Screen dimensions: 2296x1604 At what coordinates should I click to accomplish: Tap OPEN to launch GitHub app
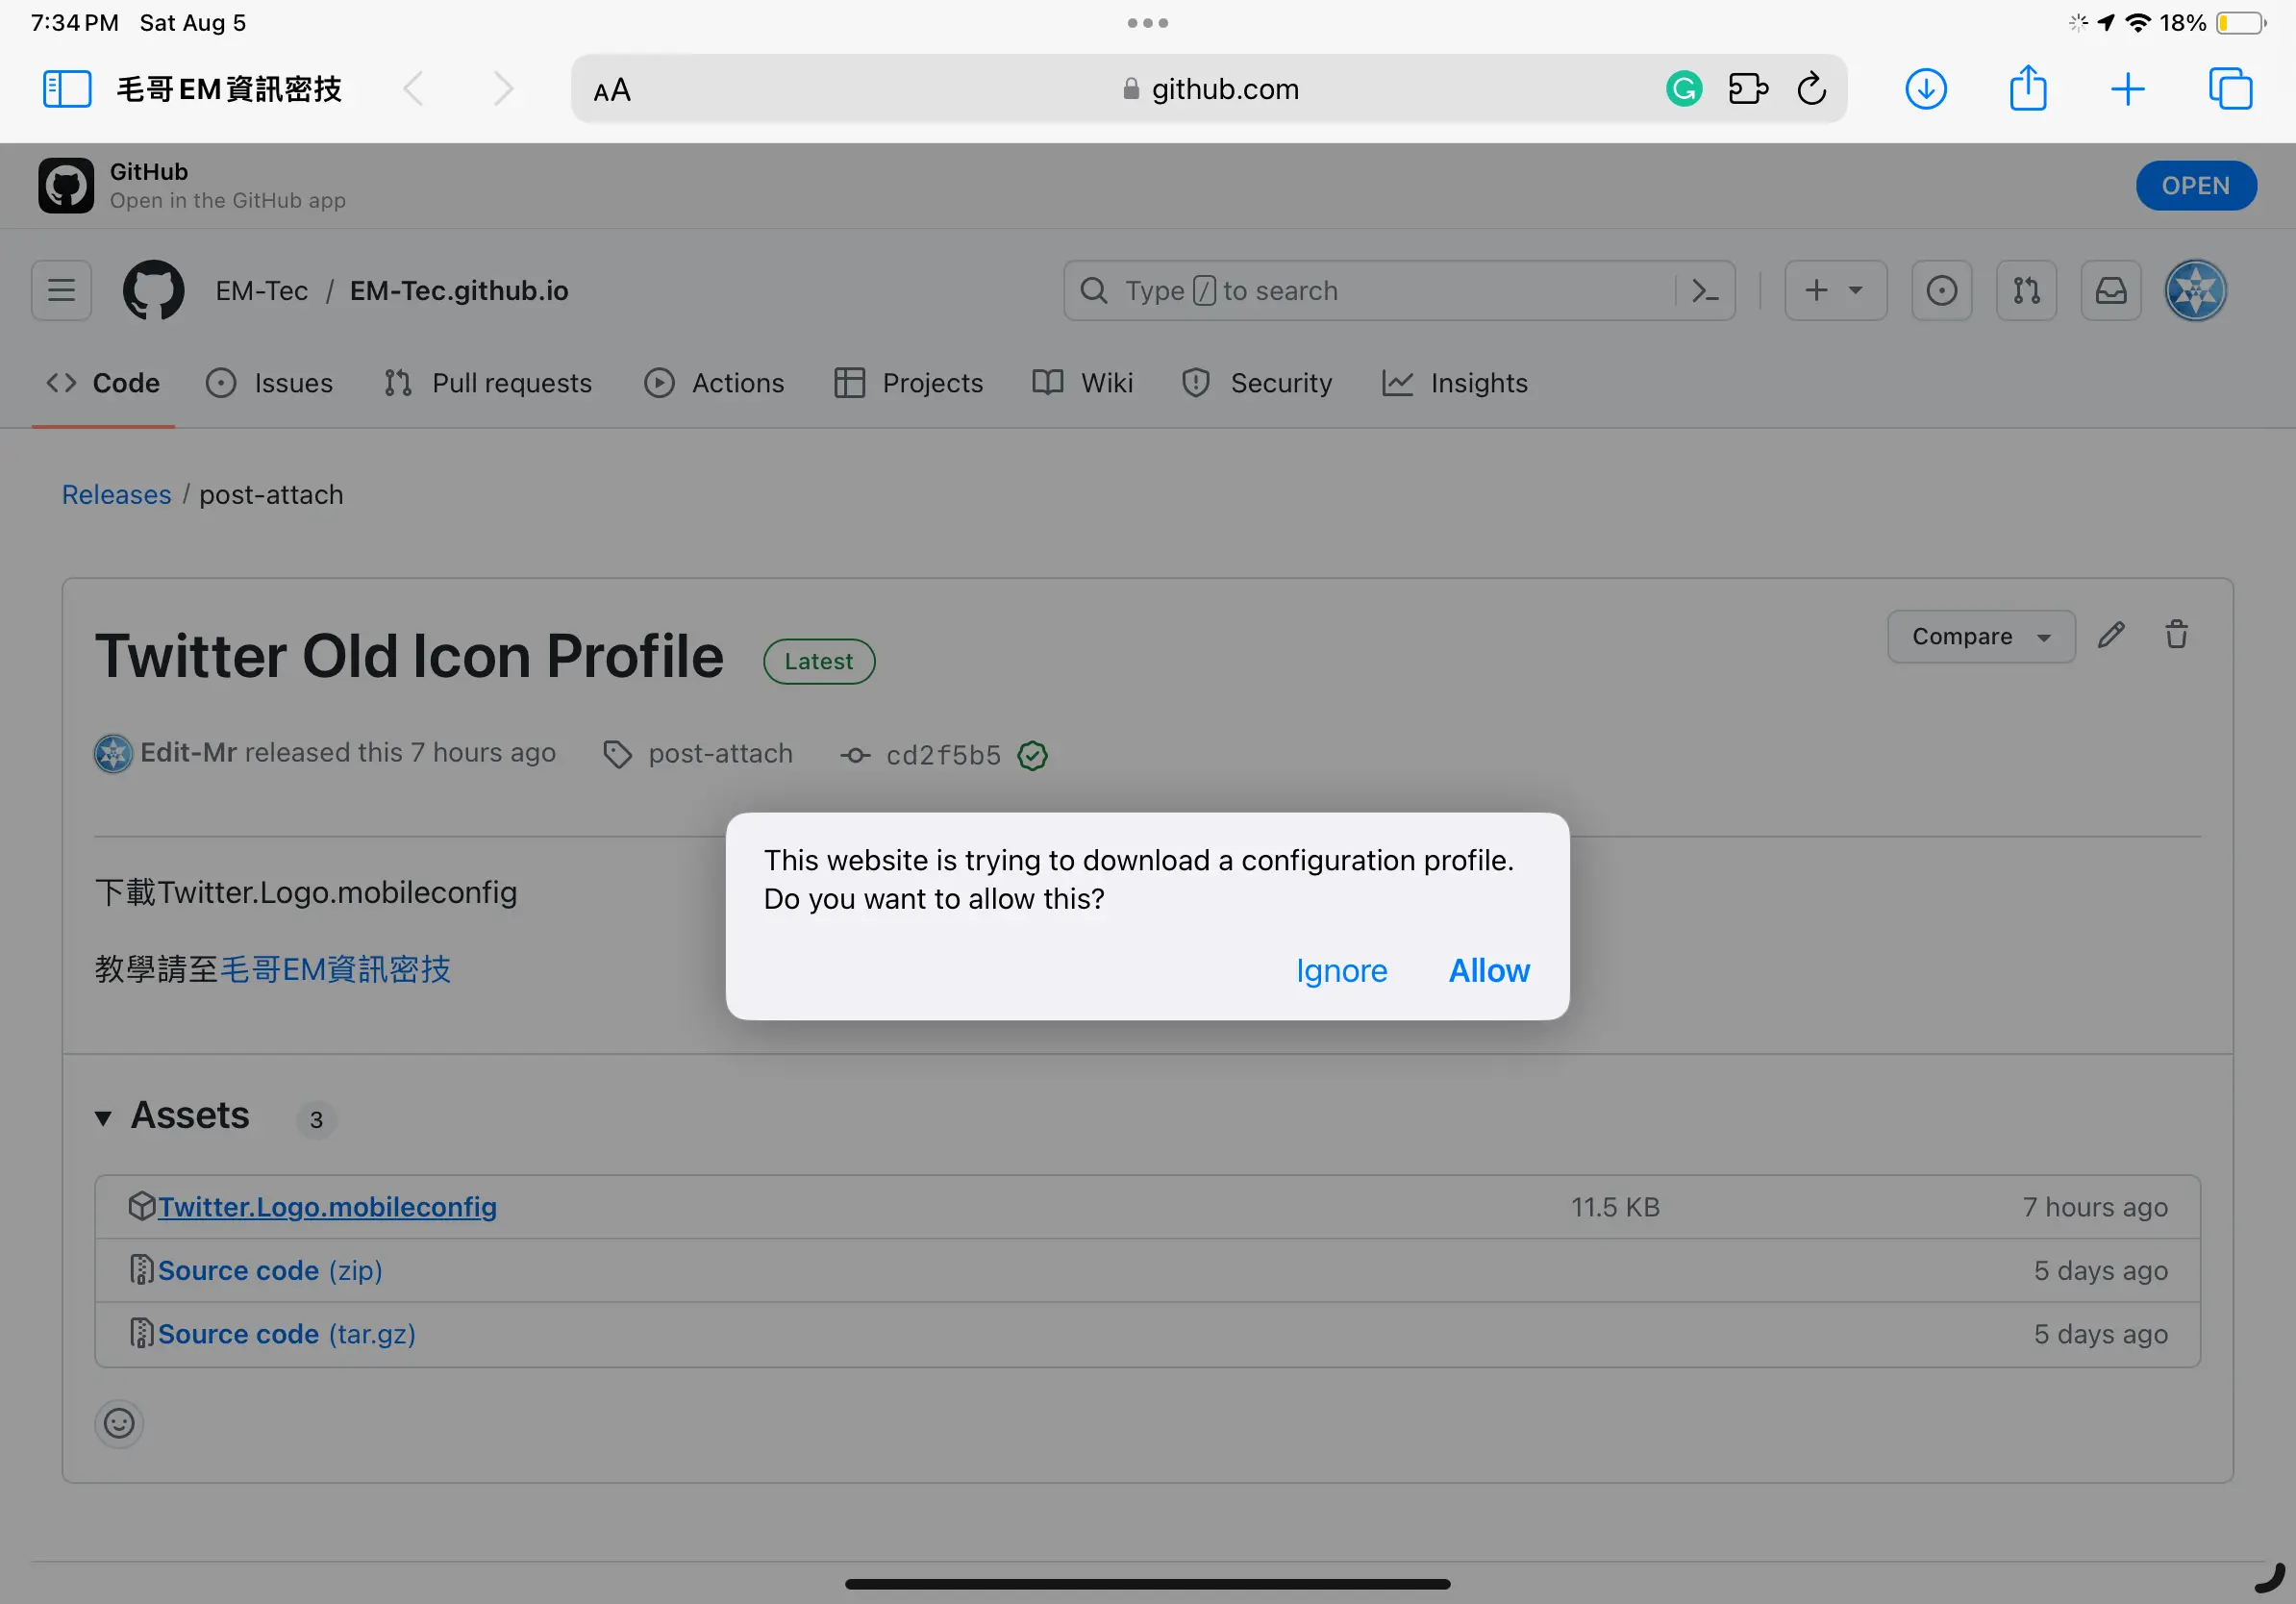2196,186
